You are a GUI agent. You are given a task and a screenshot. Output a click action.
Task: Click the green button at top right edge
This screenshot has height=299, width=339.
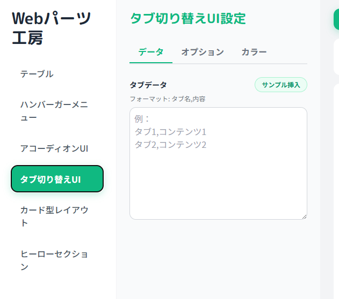[336, 19]
